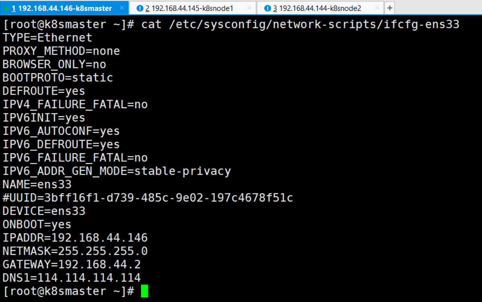Click green connection dot on k8smaster tab
The width and height of the screenshot is (482, 302).
tap(6, 8)
